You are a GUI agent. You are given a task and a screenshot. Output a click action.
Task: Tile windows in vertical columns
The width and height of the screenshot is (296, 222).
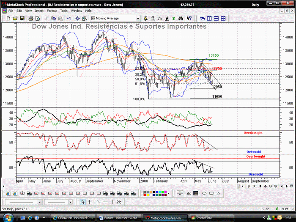pyautogui.click(x=209, y=19)
